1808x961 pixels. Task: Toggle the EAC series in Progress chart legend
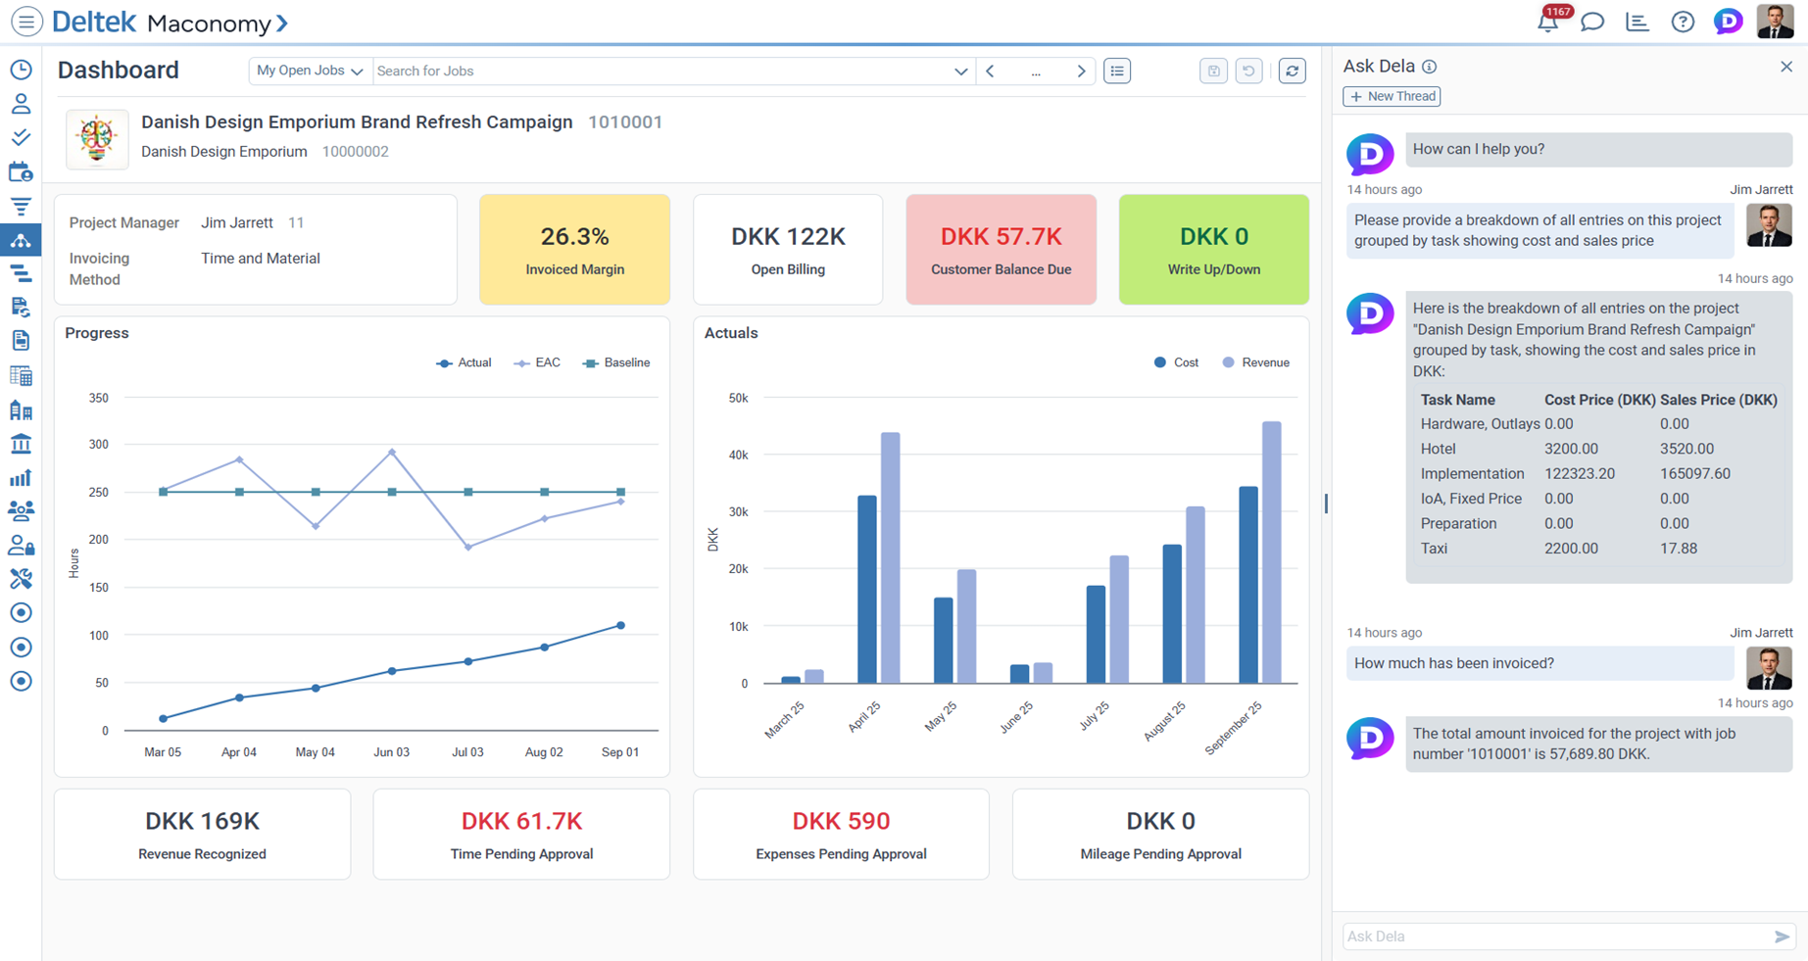click(x=537, y=362)
